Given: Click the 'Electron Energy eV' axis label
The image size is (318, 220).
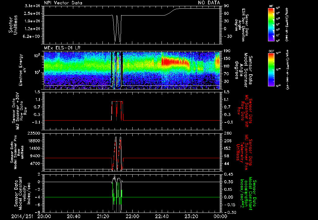Looking at the screenshot, I should [23, 70].
